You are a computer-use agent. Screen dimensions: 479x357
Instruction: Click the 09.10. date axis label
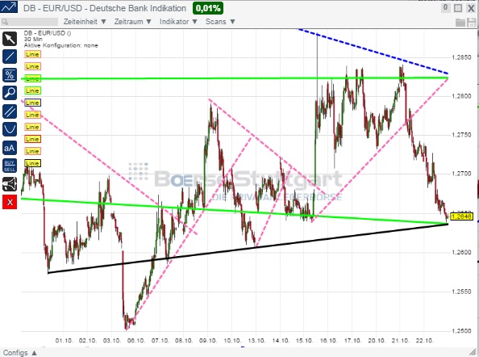tap(208, 341)
